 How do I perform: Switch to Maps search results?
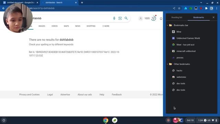tap(66, 26)
